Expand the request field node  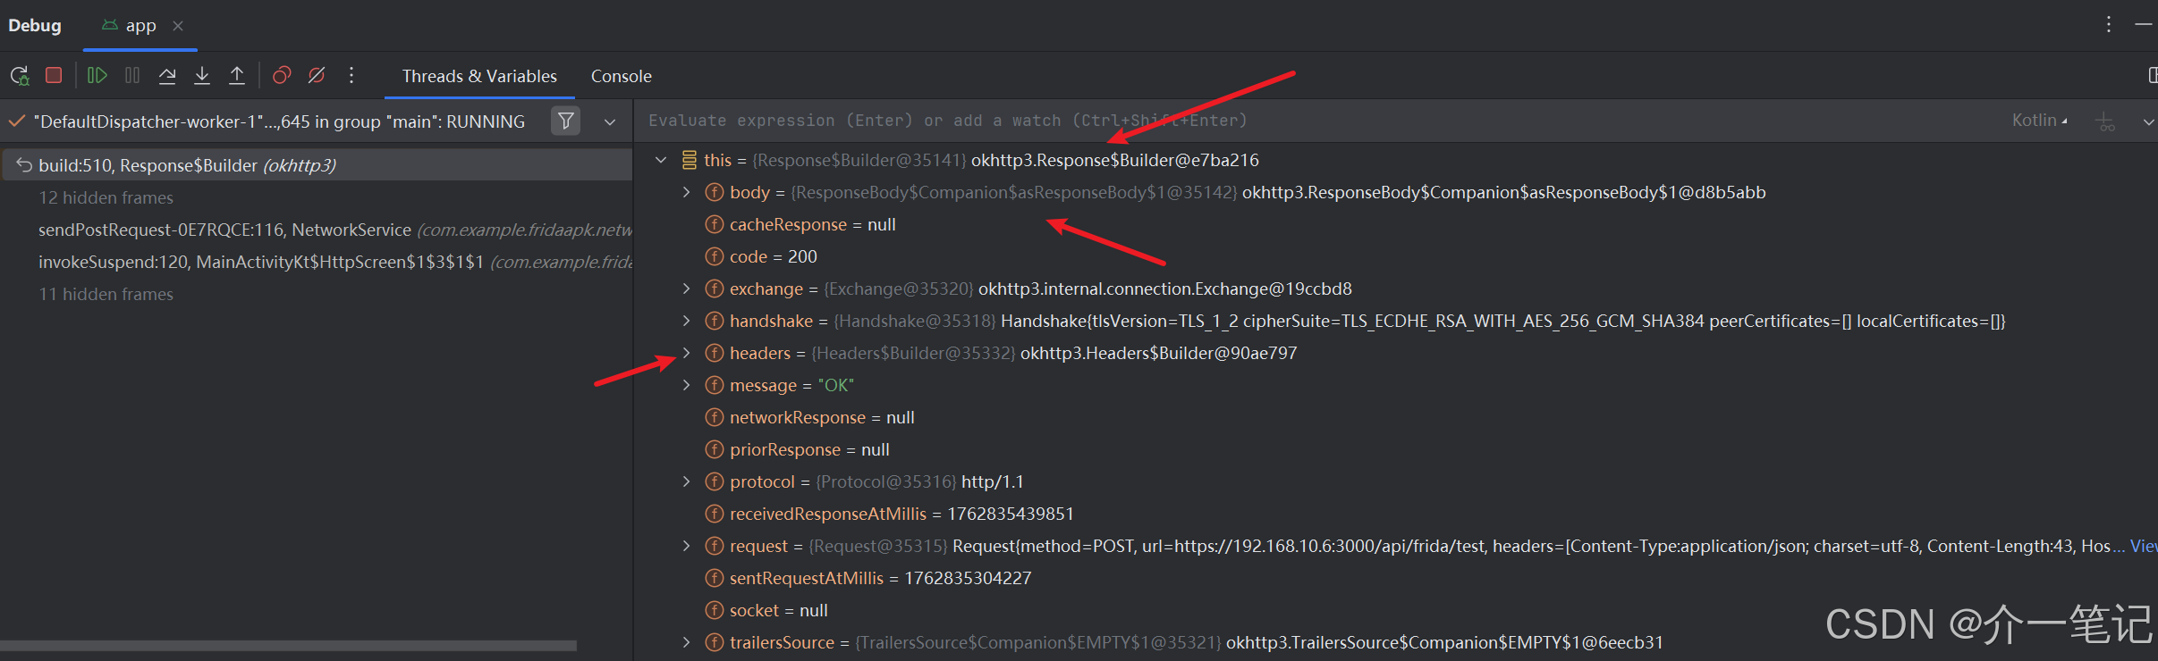coord(686,546)
